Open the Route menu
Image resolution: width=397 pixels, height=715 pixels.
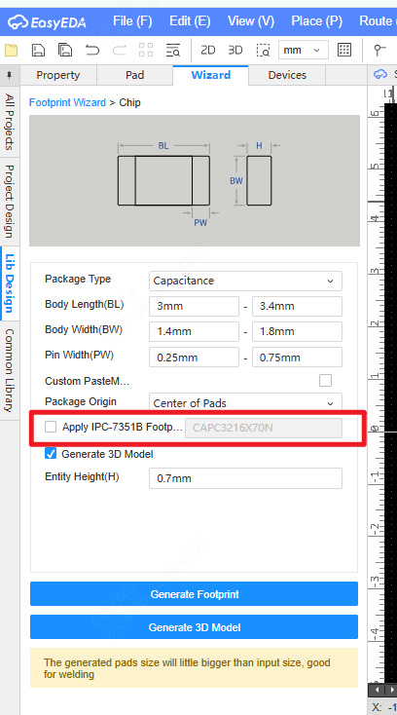pos(378,21)
